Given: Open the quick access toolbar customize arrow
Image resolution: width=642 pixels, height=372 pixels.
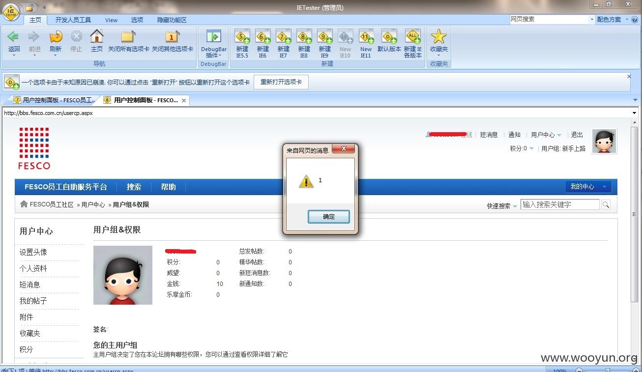Looking at the screenshot, I should pos(44,7).
